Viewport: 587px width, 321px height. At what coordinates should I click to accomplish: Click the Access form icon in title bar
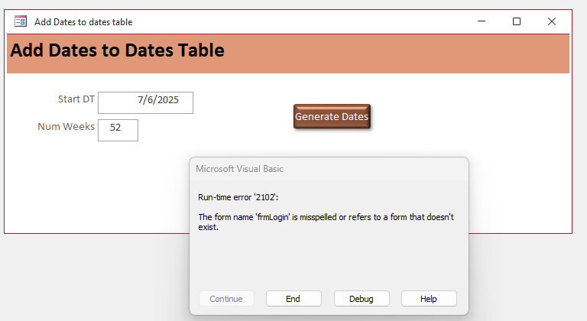(20, 21)
